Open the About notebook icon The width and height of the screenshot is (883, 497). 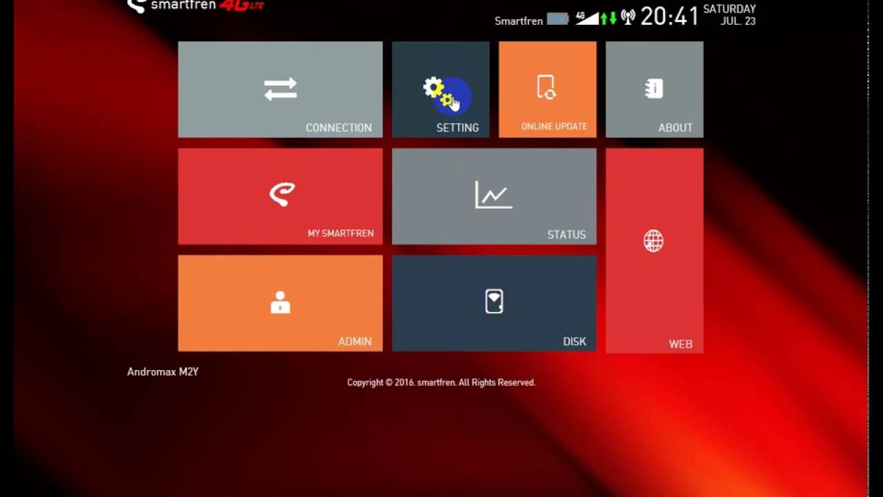pyautogui.click(x=654, y=88)
